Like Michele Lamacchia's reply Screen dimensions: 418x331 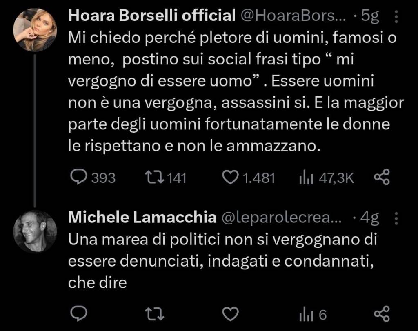[231, 314]
